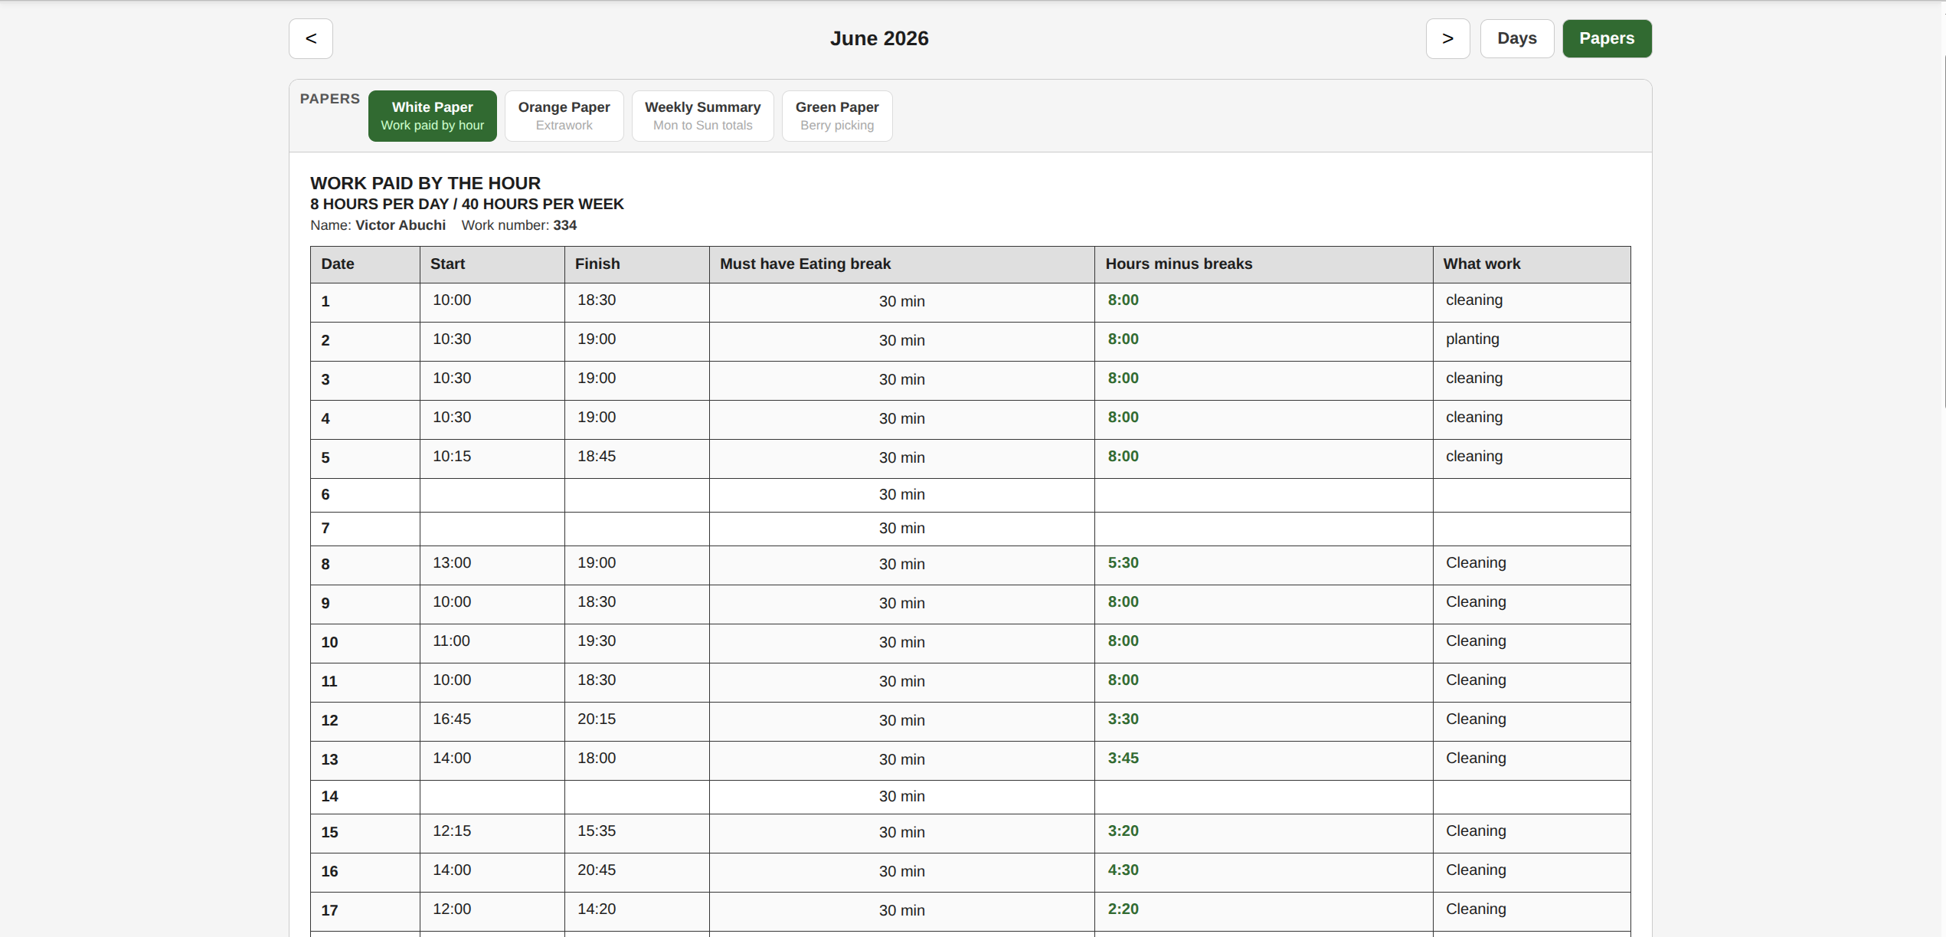This screenshot has width=1946, height=937.
Task: Open the Green Paper Berry picking tab
Action: click(837, 116)
